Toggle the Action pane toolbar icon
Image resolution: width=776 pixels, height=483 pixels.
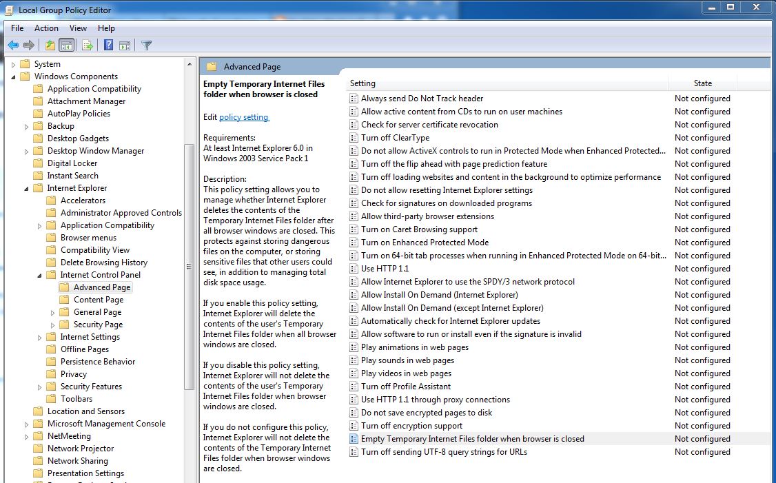(x=125, y=45)
